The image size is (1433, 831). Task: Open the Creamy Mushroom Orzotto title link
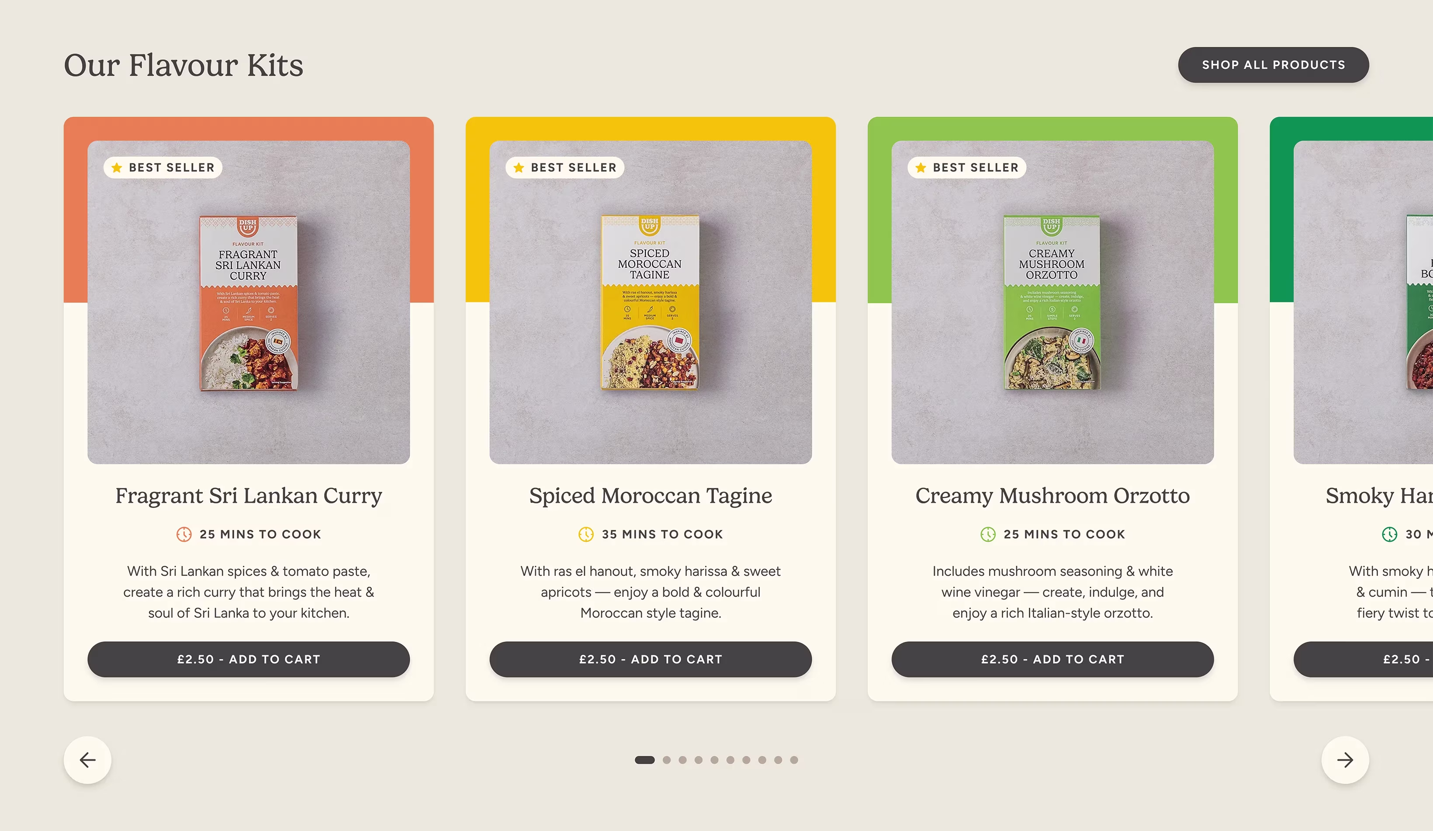pyautogui.click(x=1052, y=495)
